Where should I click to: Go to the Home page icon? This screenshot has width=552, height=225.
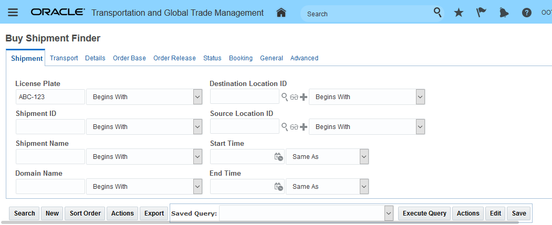281,13
